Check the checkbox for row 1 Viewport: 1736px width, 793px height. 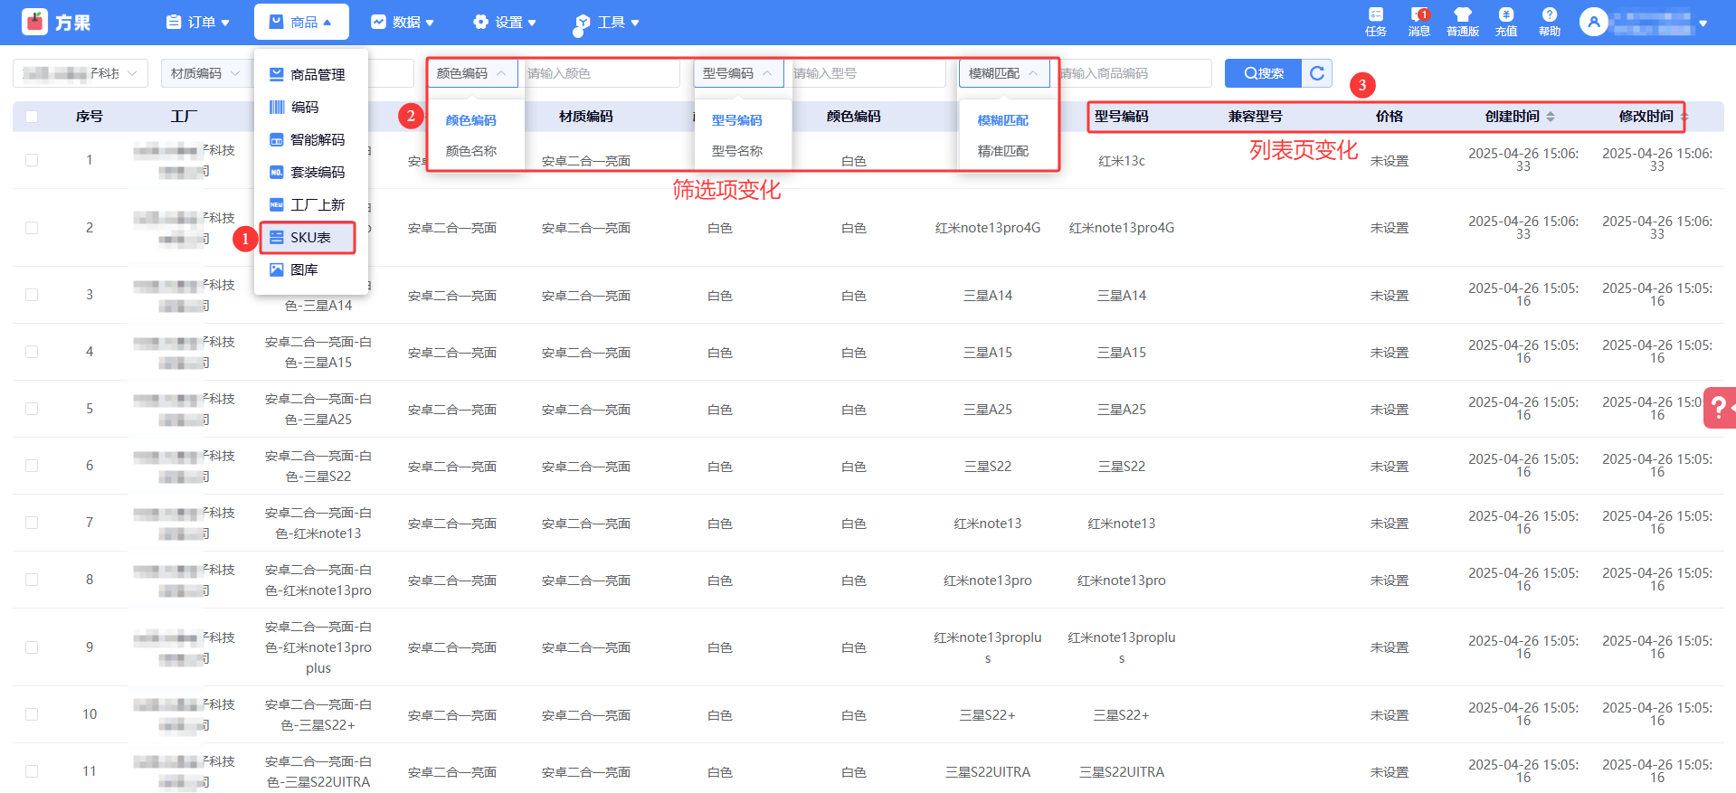[32, 160]
